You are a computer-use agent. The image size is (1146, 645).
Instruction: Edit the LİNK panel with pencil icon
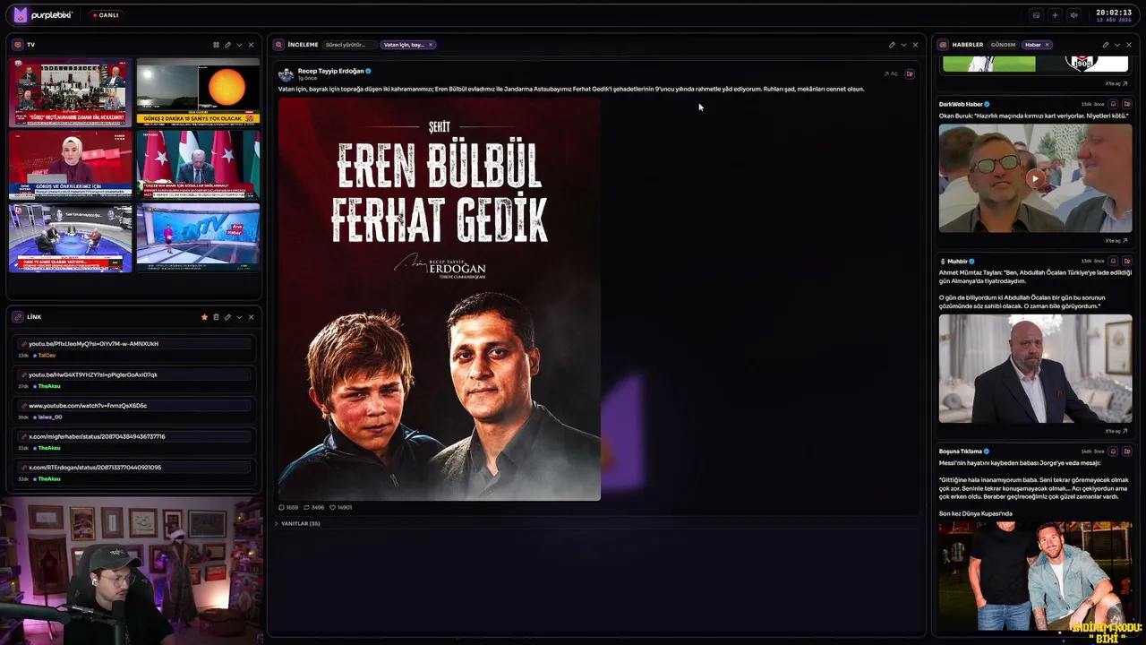click(x=227, y=317)
